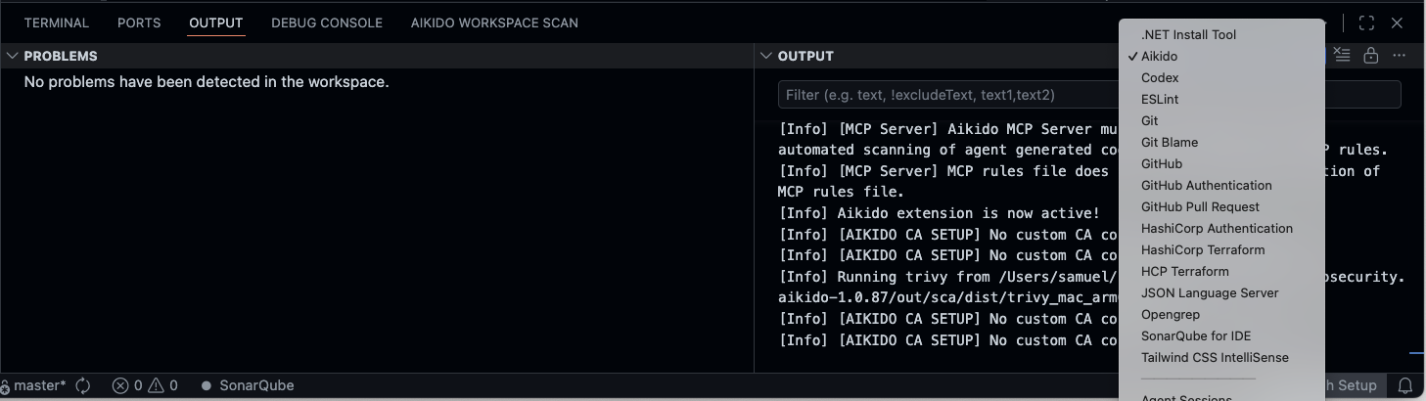Switch to the TERMINAL tab
The height and width of the screenshot is (401, 1426).
[56, 22]
